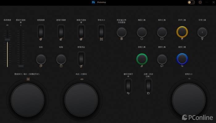The width and height of the screenshot is (216, 123).
Task: Click the font size (字体大小) scroll wheel
Action: pos(102,32)
